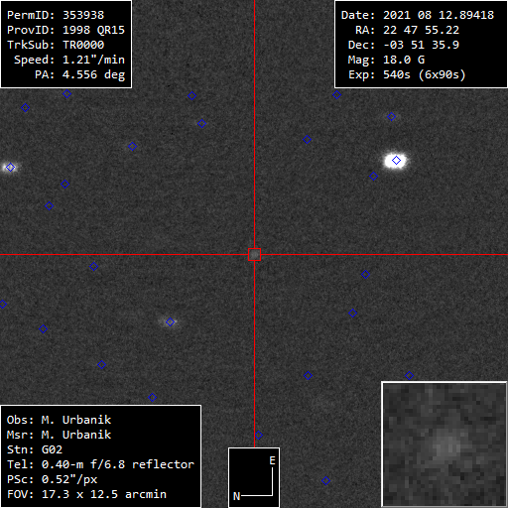508x508 pixels.
Task: Click the ProvID 1998 QR15 text
Action: [x=65, y=30]
